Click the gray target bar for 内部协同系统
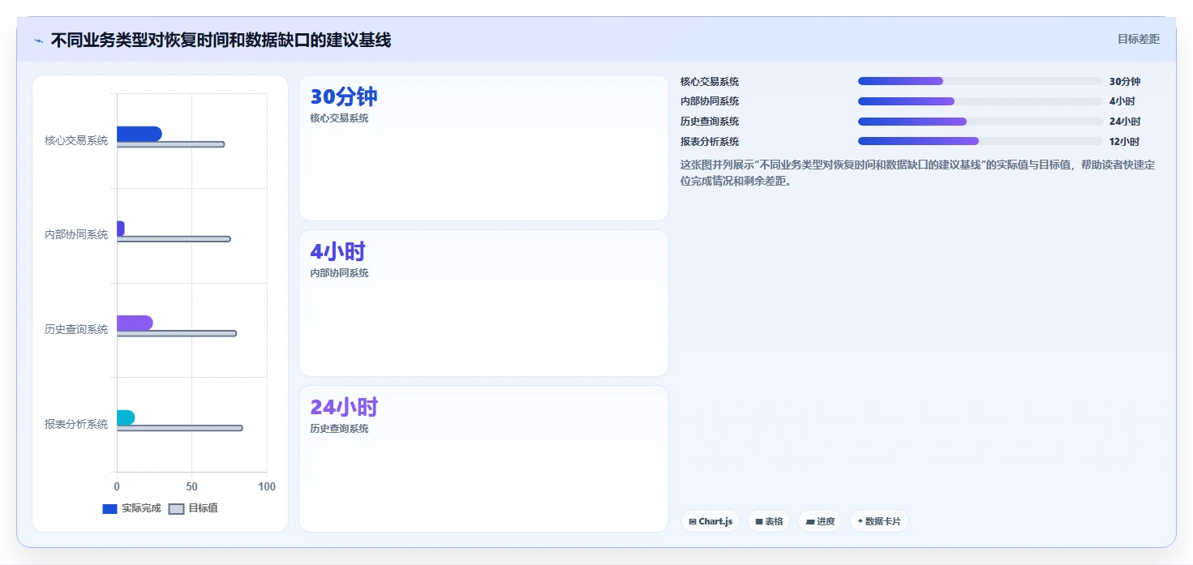The image size is (1193, 565). [x=174, y=239]
